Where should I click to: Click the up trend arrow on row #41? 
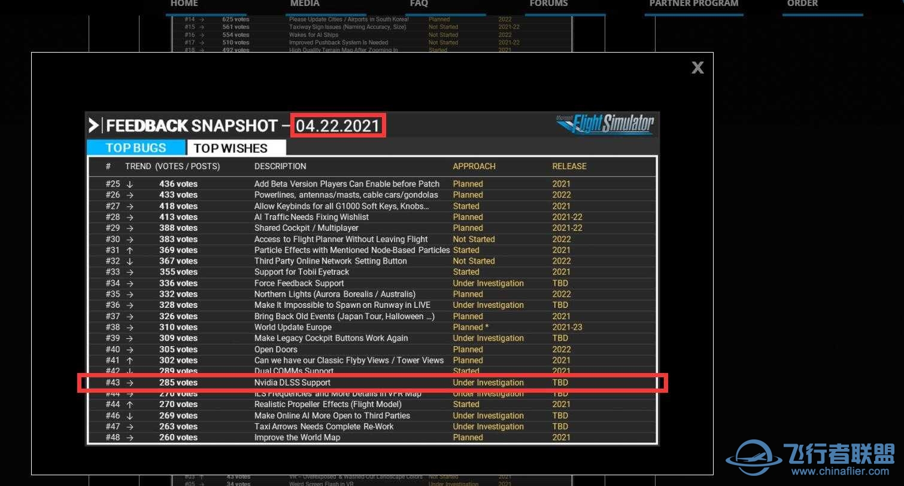point(130,360)
